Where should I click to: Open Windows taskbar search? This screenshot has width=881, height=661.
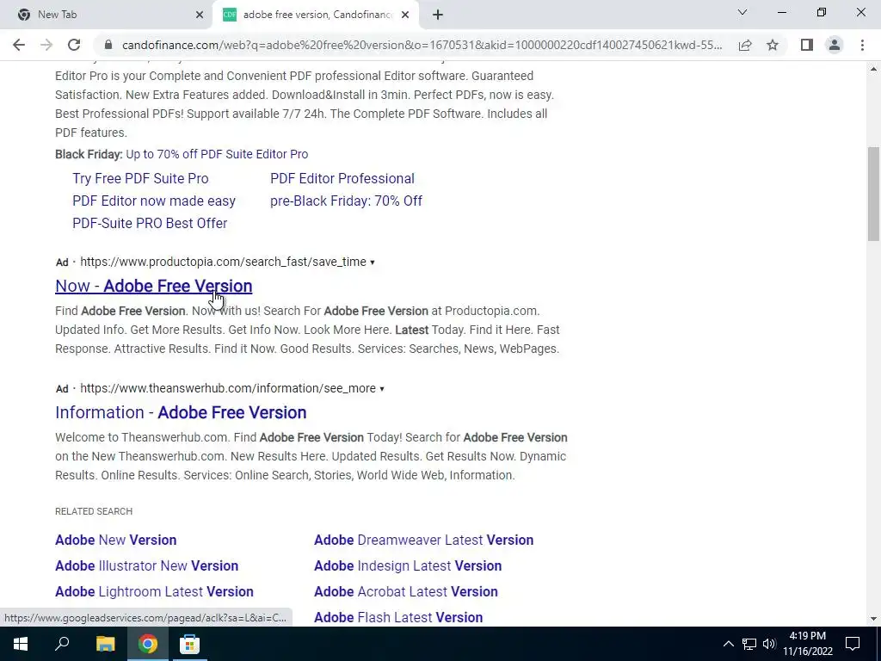[x=62, y=644]
